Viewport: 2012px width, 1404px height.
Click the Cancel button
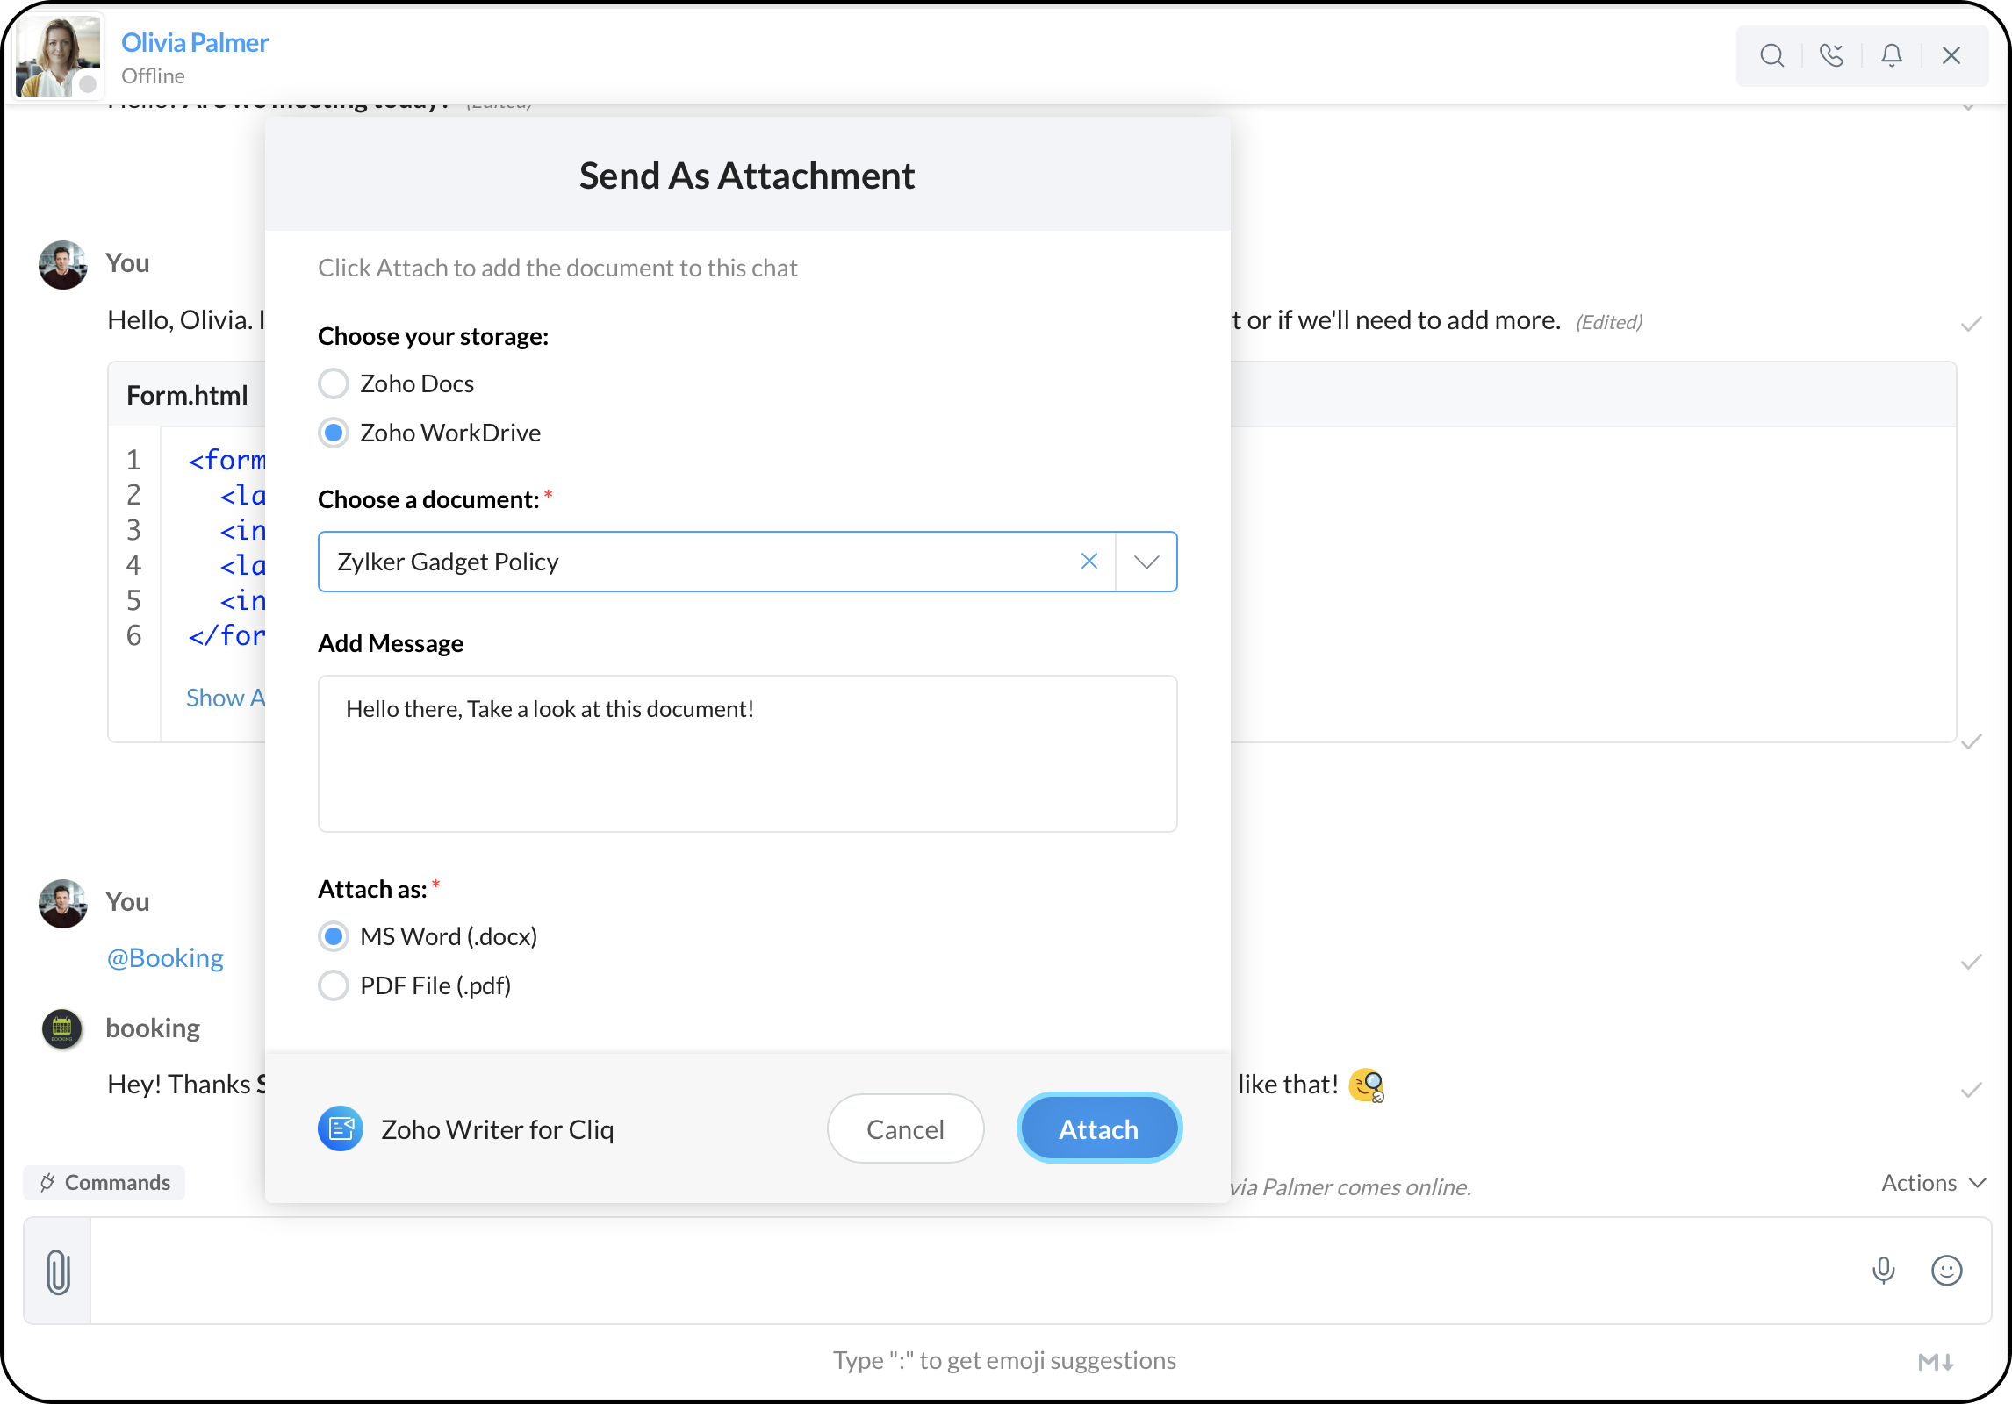(905, 1128)
